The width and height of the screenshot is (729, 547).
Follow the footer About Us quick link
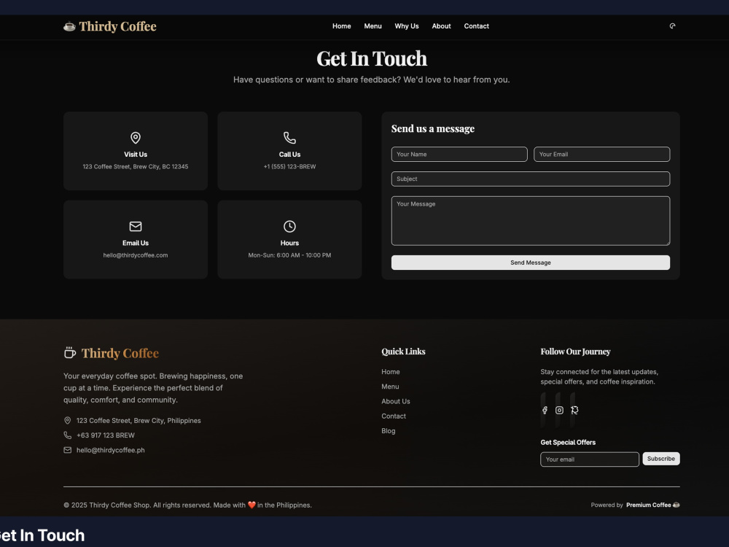[396, 401]
